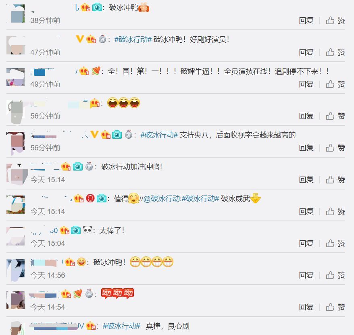Click the panda badge before 太棒了

coord(87,230)
